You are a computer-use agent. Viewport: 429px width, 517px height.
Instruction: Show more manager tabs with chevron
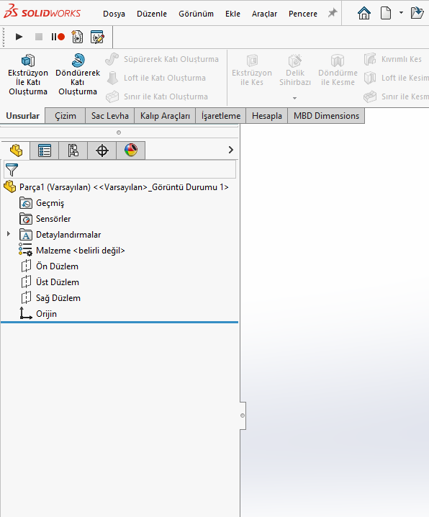tap(231, 150)
